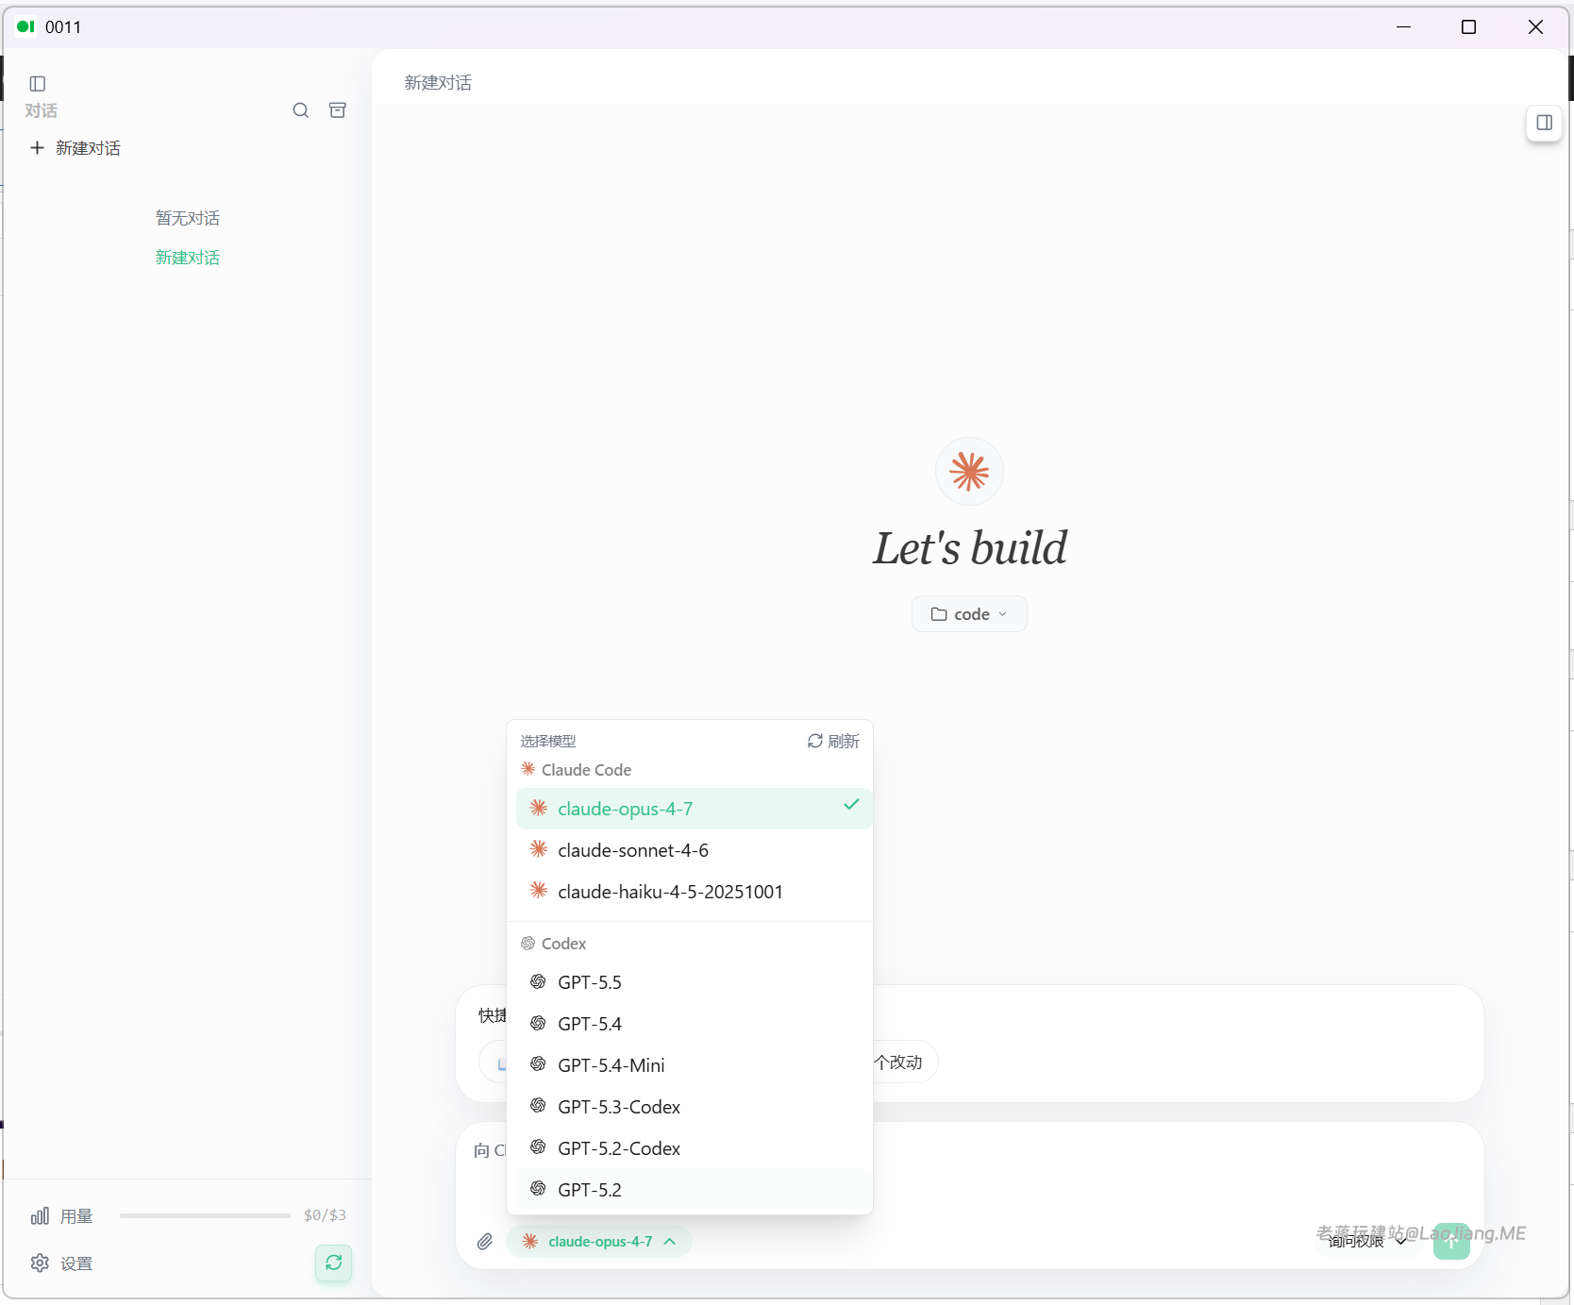Click the 暂无对话 placeholder text
The width and height of the screenshot is (1574, 1305).
[x=188, y=218]
